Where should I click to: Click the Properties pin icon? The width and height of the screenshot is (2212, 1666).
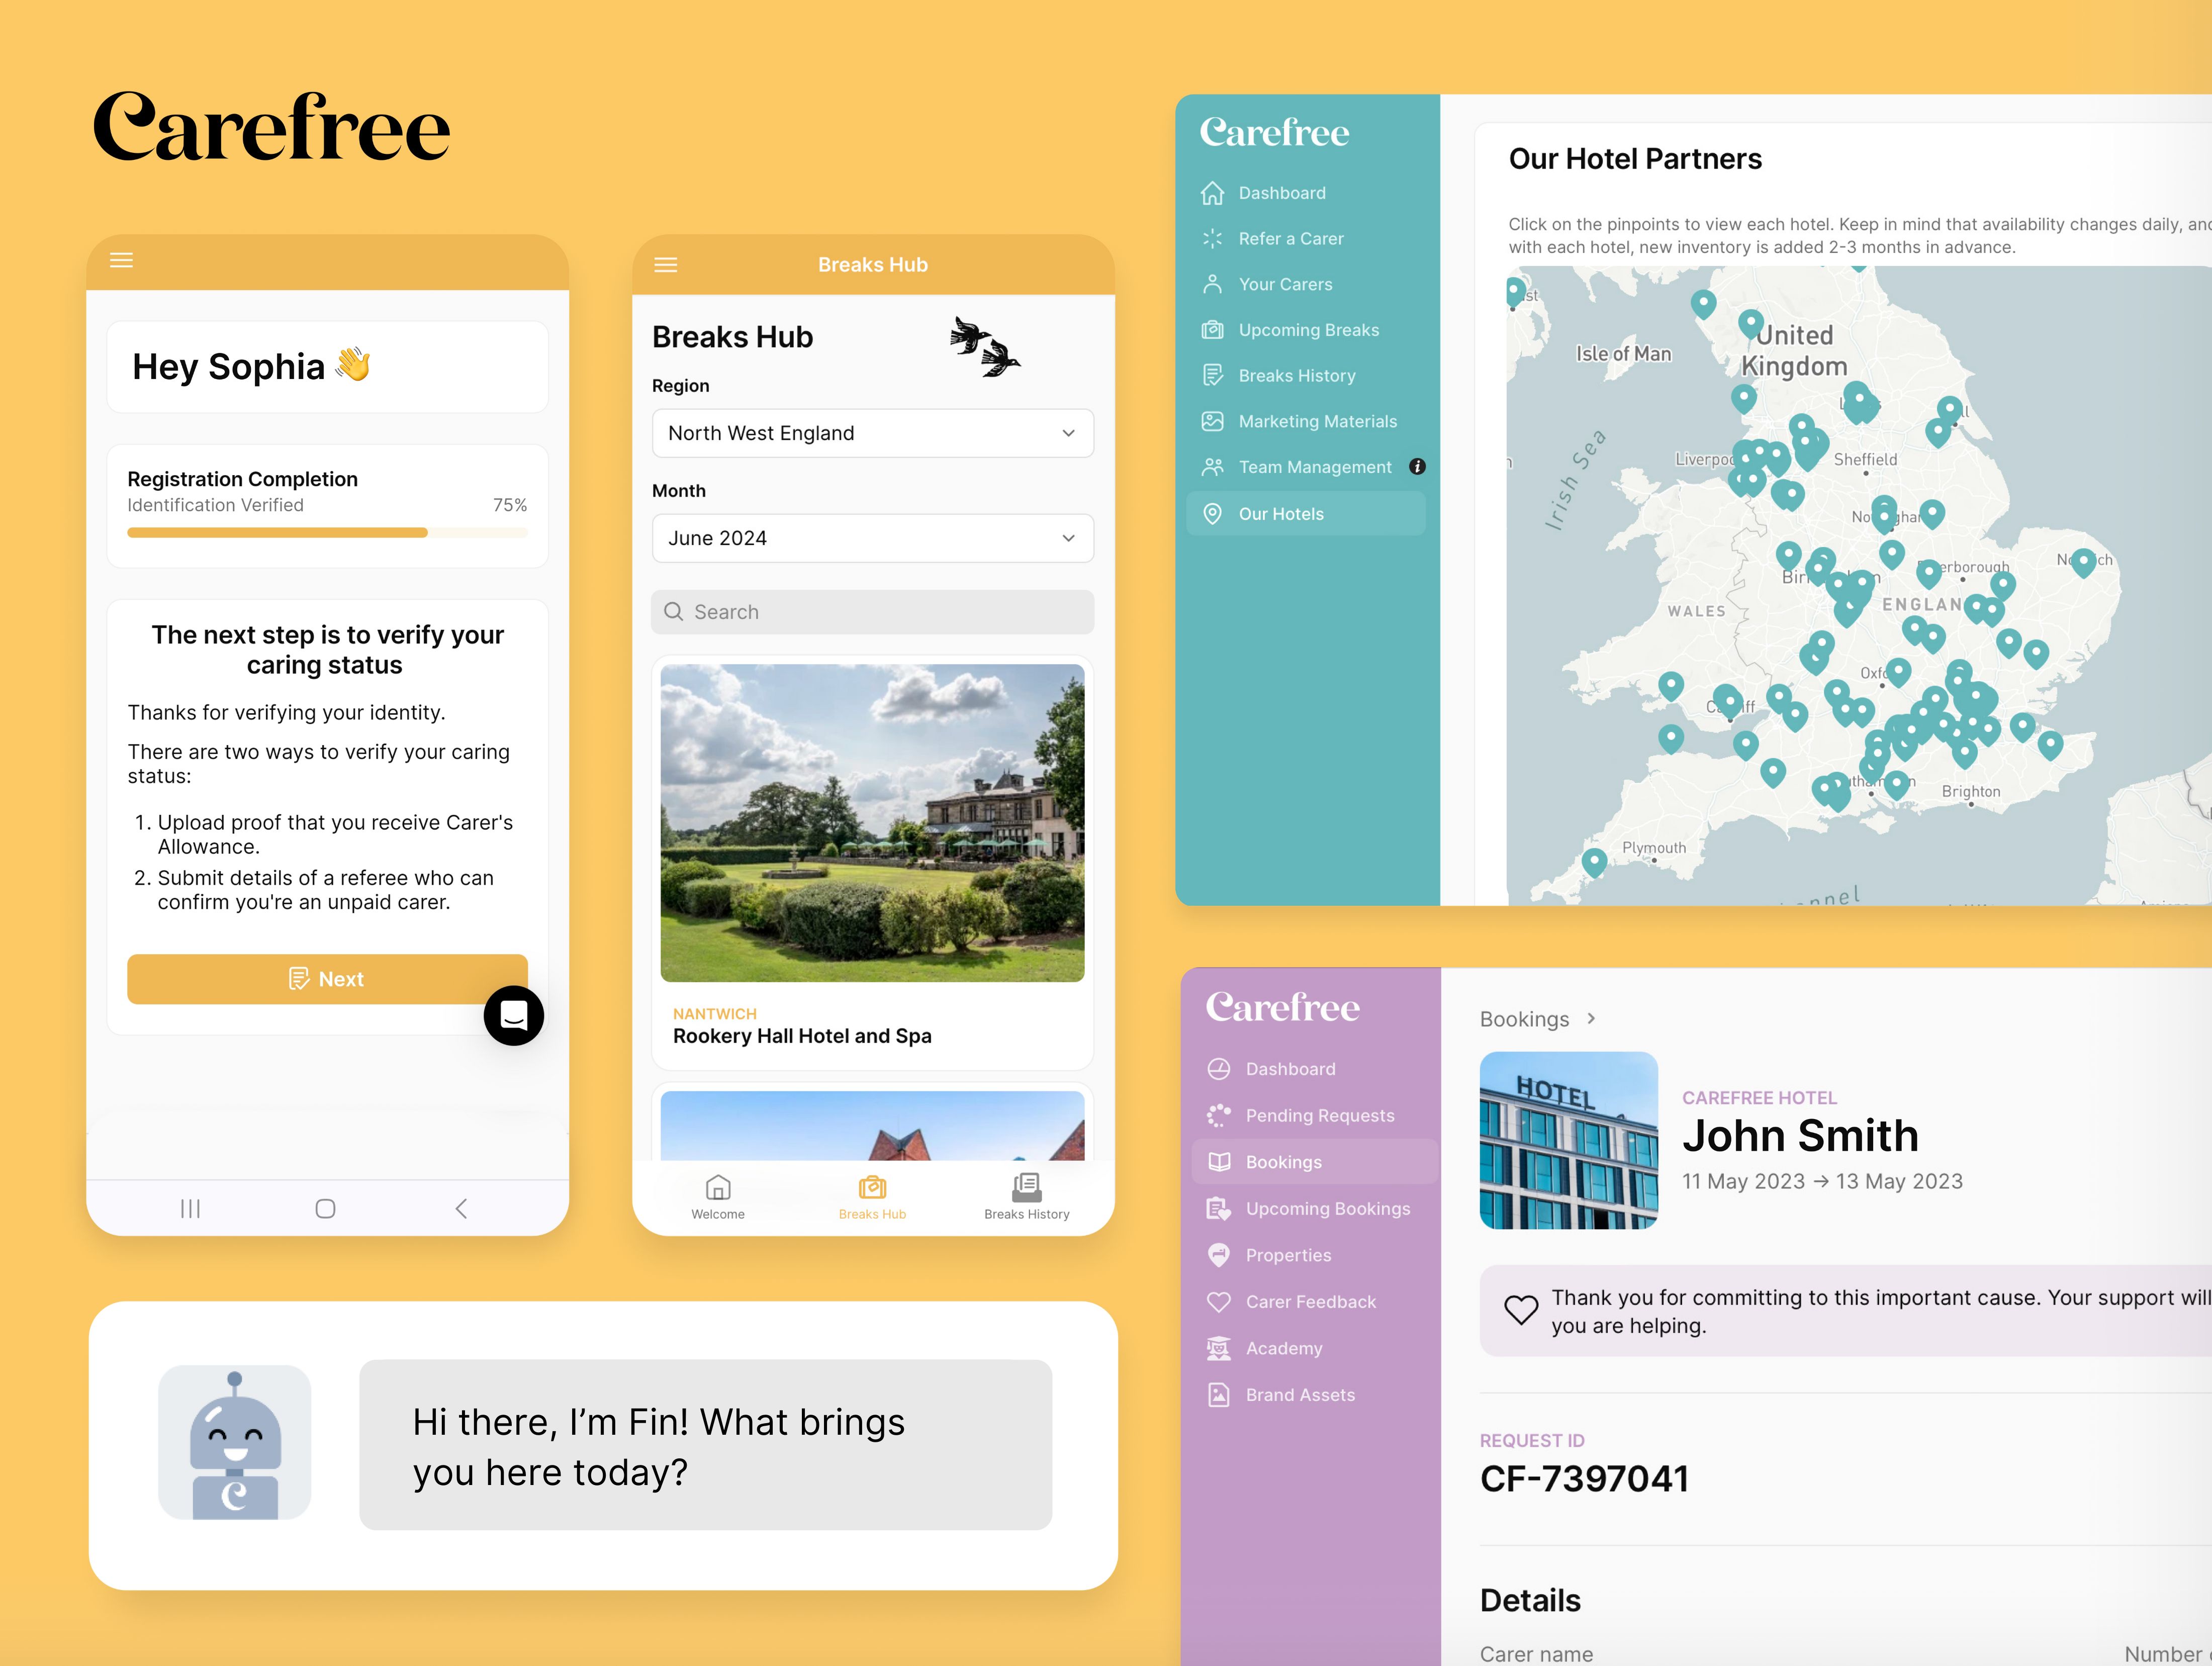click(1219, 1255)
